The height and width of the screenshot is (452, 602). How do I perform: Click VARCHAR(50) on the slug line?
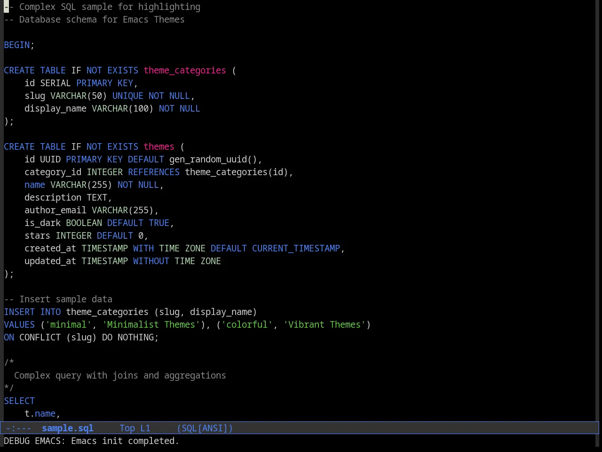click(x=79, y=96)
